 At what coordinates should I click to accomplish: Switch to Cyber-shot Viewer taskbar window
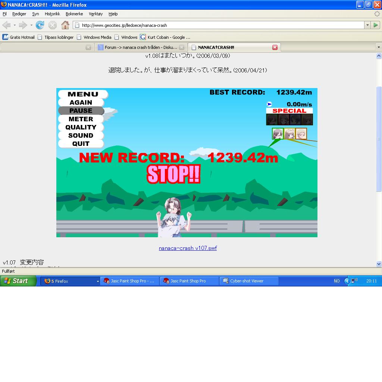point(249,281)
